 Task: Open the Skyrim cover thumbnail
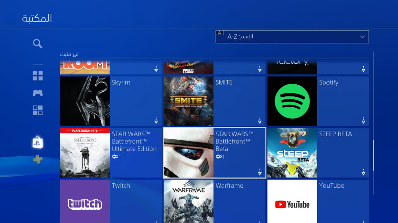[85, 101]
